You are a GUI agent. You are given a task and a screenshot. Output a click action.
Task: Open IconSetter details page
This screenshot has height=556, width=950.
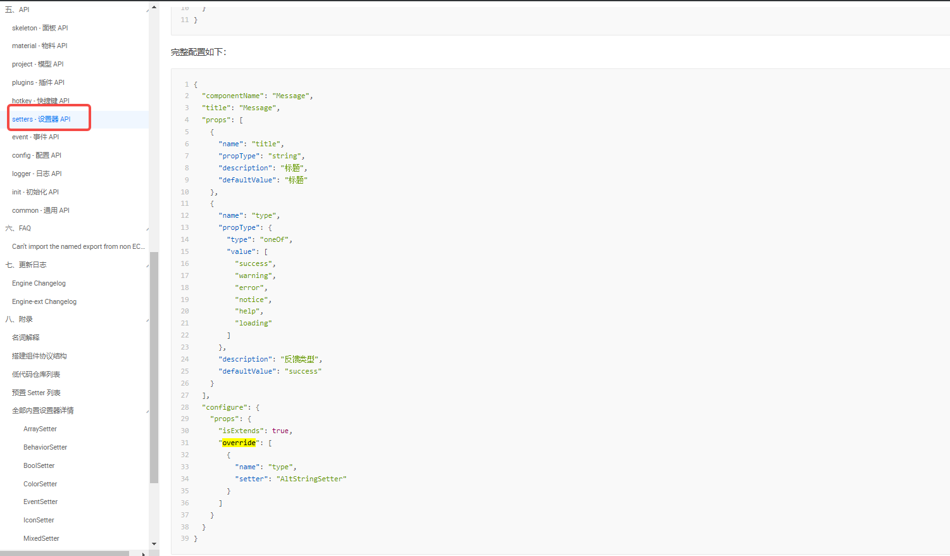tap(39, 520)
